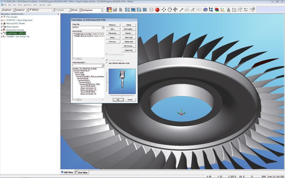Image resolution: width=285 pixels, height=178 pixels.
Task: Open the color layout windows toolbar icon
Action: click(x=109, y=10)
